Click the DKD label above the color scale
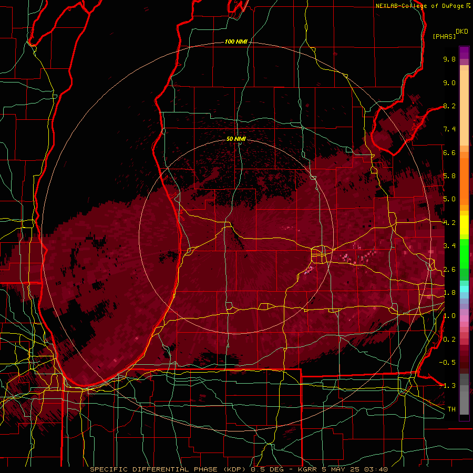The image size is (473, 473). pyautogui.click(x=461, y=32)
